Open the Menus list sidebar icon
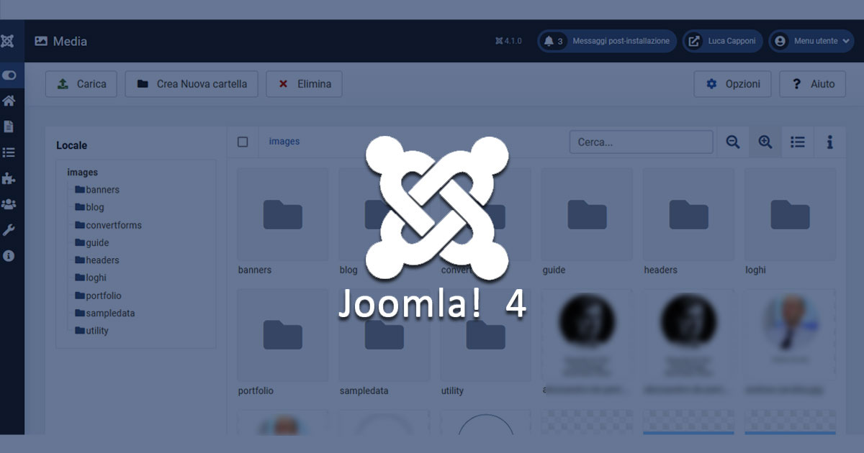Screen dimensions: 864x453 [x=9, y=152]
